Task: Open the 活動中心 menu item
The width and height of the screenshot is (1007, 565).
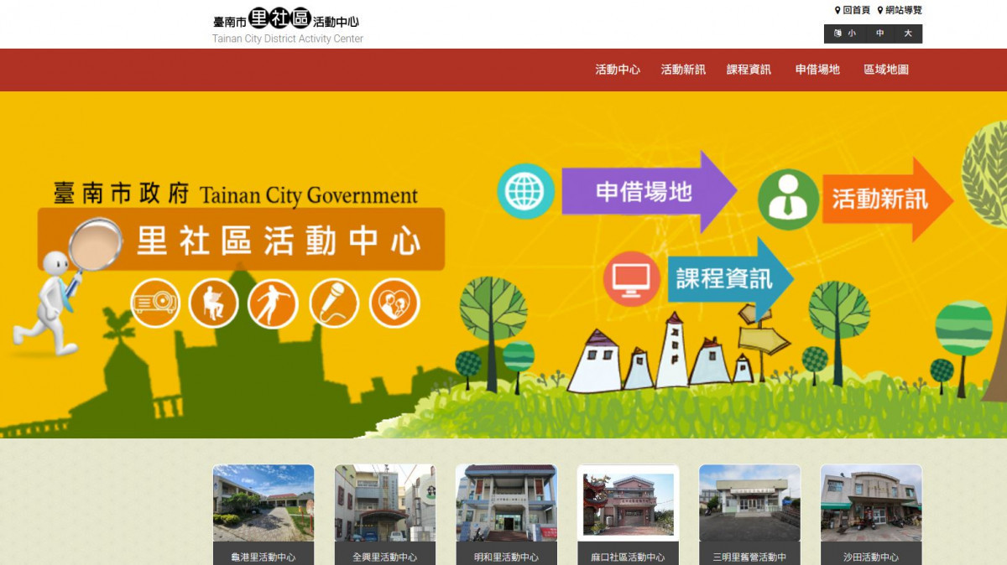Action: 618,70
